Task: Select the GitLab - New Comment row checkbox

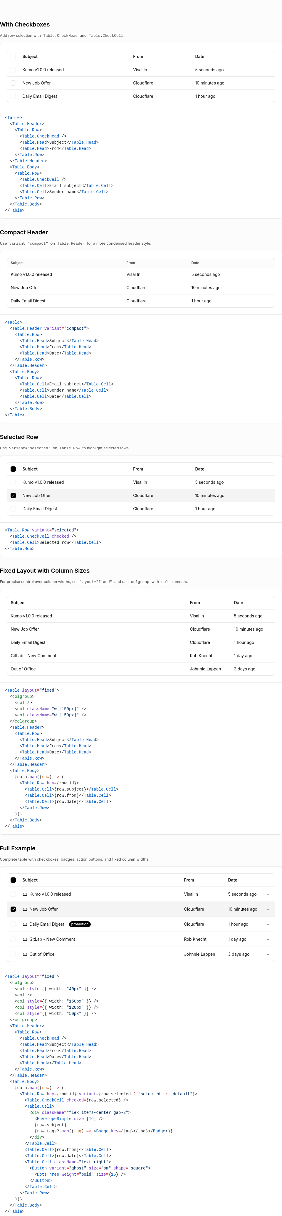Action: [13, 939]
